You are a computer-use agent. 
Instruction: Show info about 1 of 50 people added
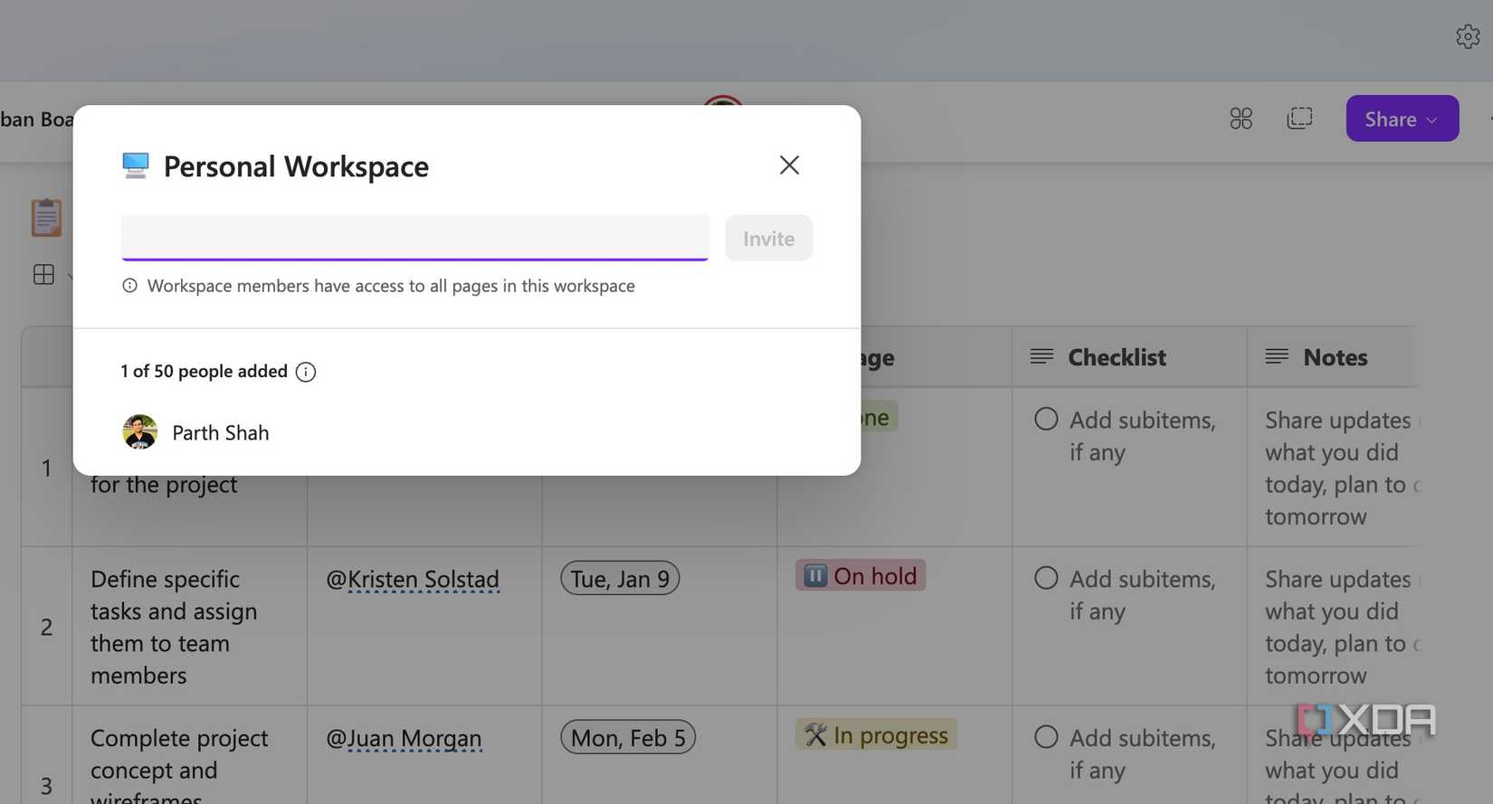(x=306, y=372)
